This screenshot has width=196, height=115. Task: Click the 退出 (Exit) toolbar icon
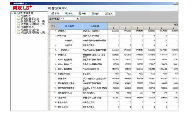(109, 13)
